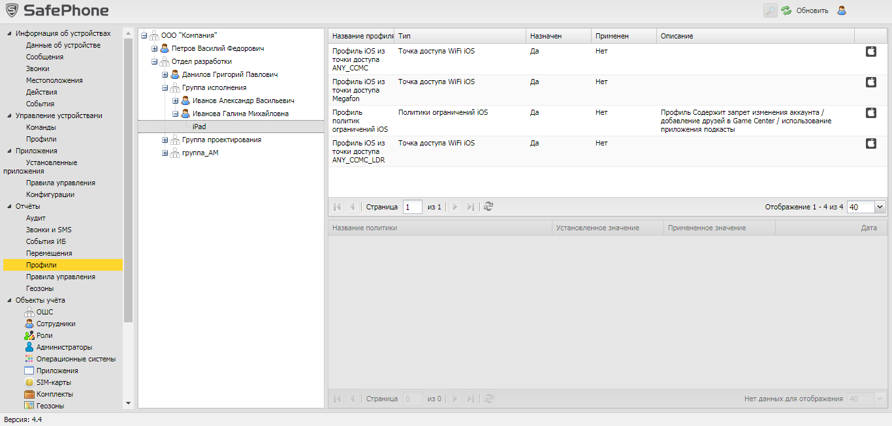The image size is (892, 426).
Task: Click the Роли icon in the sidebar
Action: [29, 335]
